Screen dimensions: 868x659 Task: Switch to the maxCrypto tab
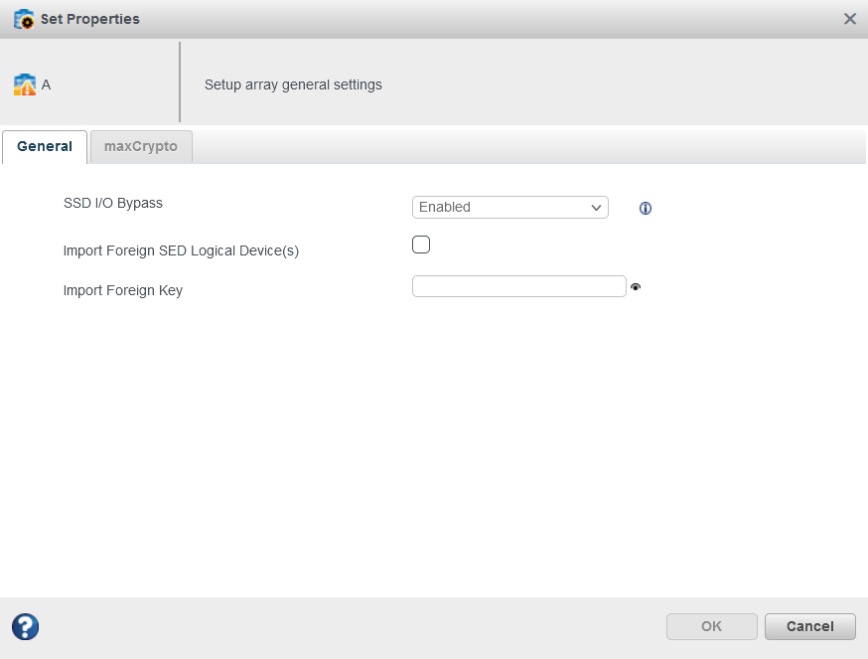coord(141,146)
